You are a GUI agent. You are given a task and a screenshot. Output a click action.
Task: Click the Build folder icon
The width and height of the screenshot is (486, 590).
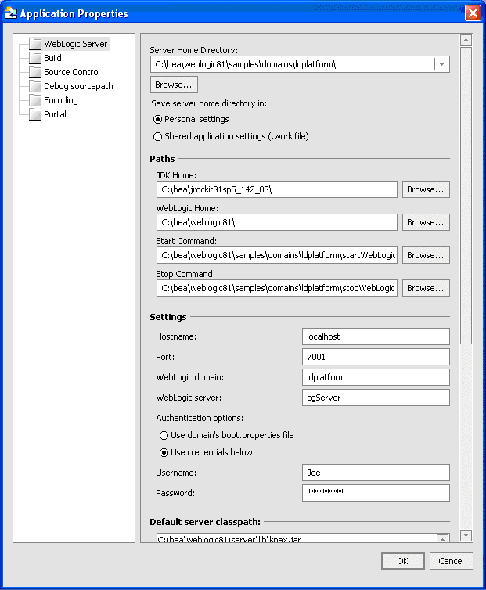click(35, 58)
